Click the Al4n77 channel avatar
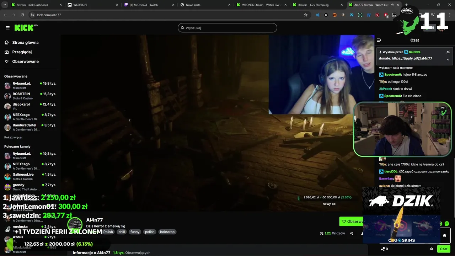This screenshot has width=455, height=256. 75,224
